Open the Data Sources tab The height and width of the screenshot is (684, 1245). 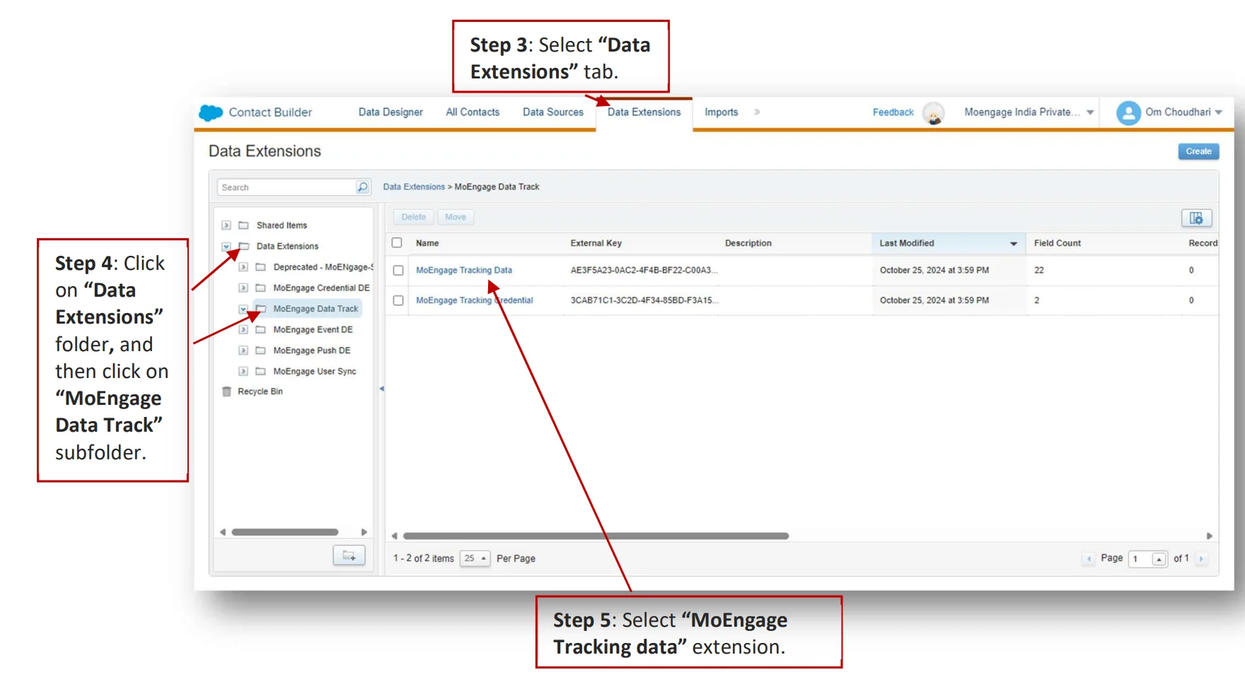click(553, 112)
